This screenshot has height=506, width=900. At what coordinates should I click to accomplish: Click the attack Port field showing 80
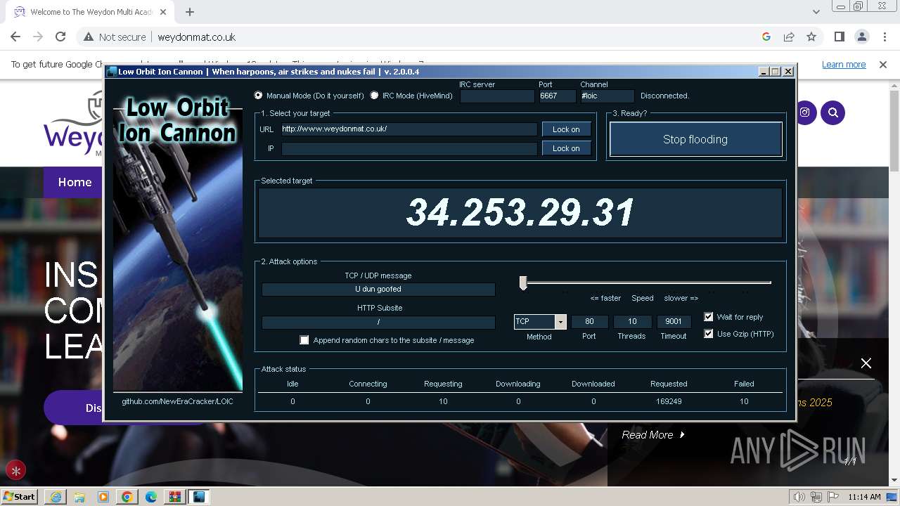(x=589, y=321)
